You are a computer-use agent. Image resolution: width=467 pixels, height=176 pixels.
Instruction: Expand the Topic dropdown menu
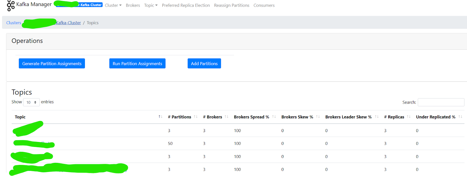(151, 5)
